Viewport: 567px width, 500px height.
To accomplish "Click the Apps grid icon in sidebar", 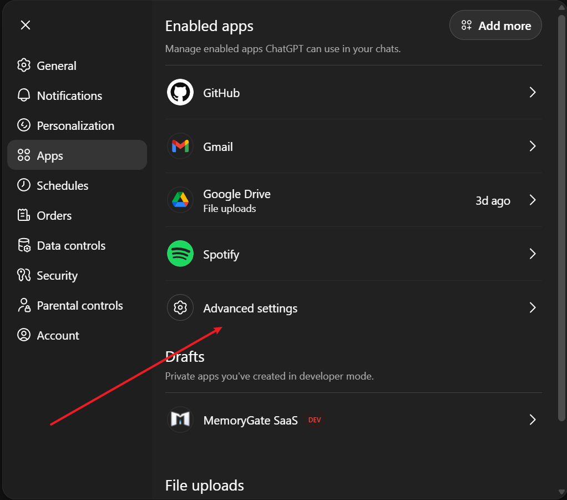I will [24, 155].
